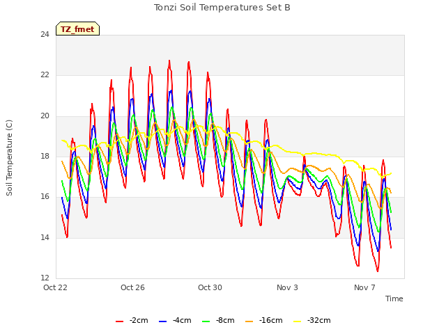
Task: Click the 22 y-axis tick label
Action: pos(45,75)
